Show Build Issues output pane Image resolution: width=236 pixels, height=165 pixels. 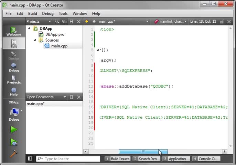coord(118,159)
